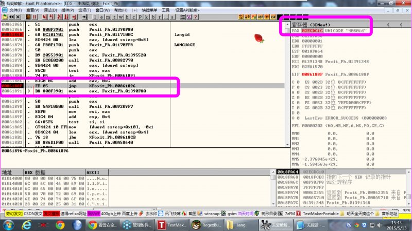Open Source 's' button
The width and height of the screenshot is (412, 231).
172,17
